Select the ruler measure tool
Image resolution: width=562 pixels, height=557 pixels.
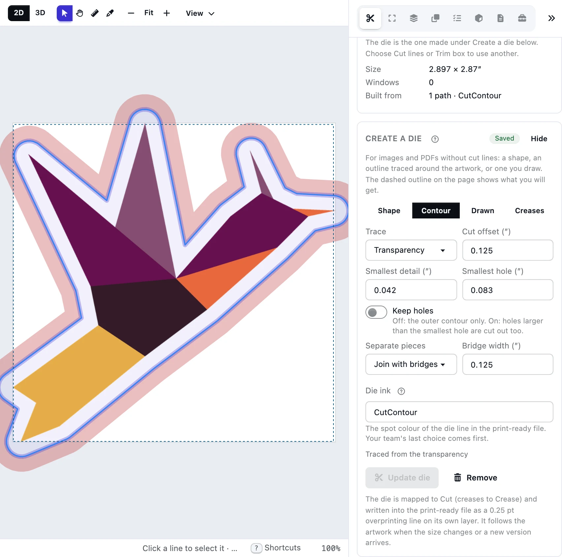click(95, 13)
